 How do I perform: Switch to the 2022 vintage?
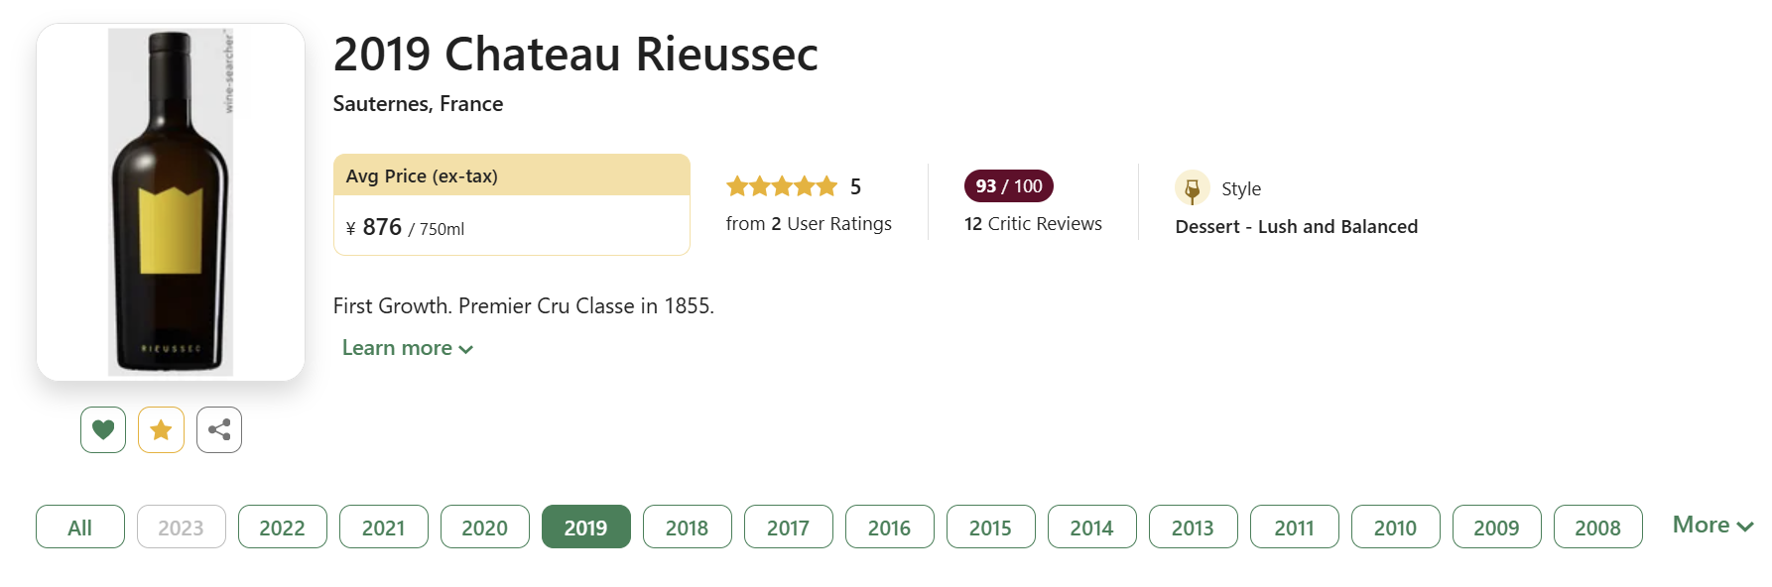point(283,527)
